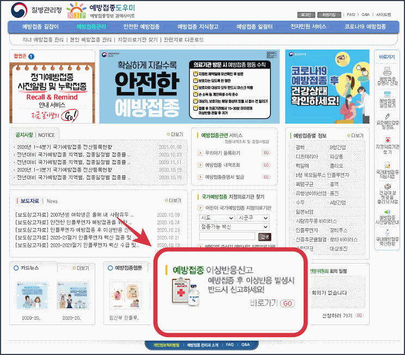Click GO button beside 바로가기 in 이상반응신고
This screenshot has width=405, height=355.
(288, 303)
